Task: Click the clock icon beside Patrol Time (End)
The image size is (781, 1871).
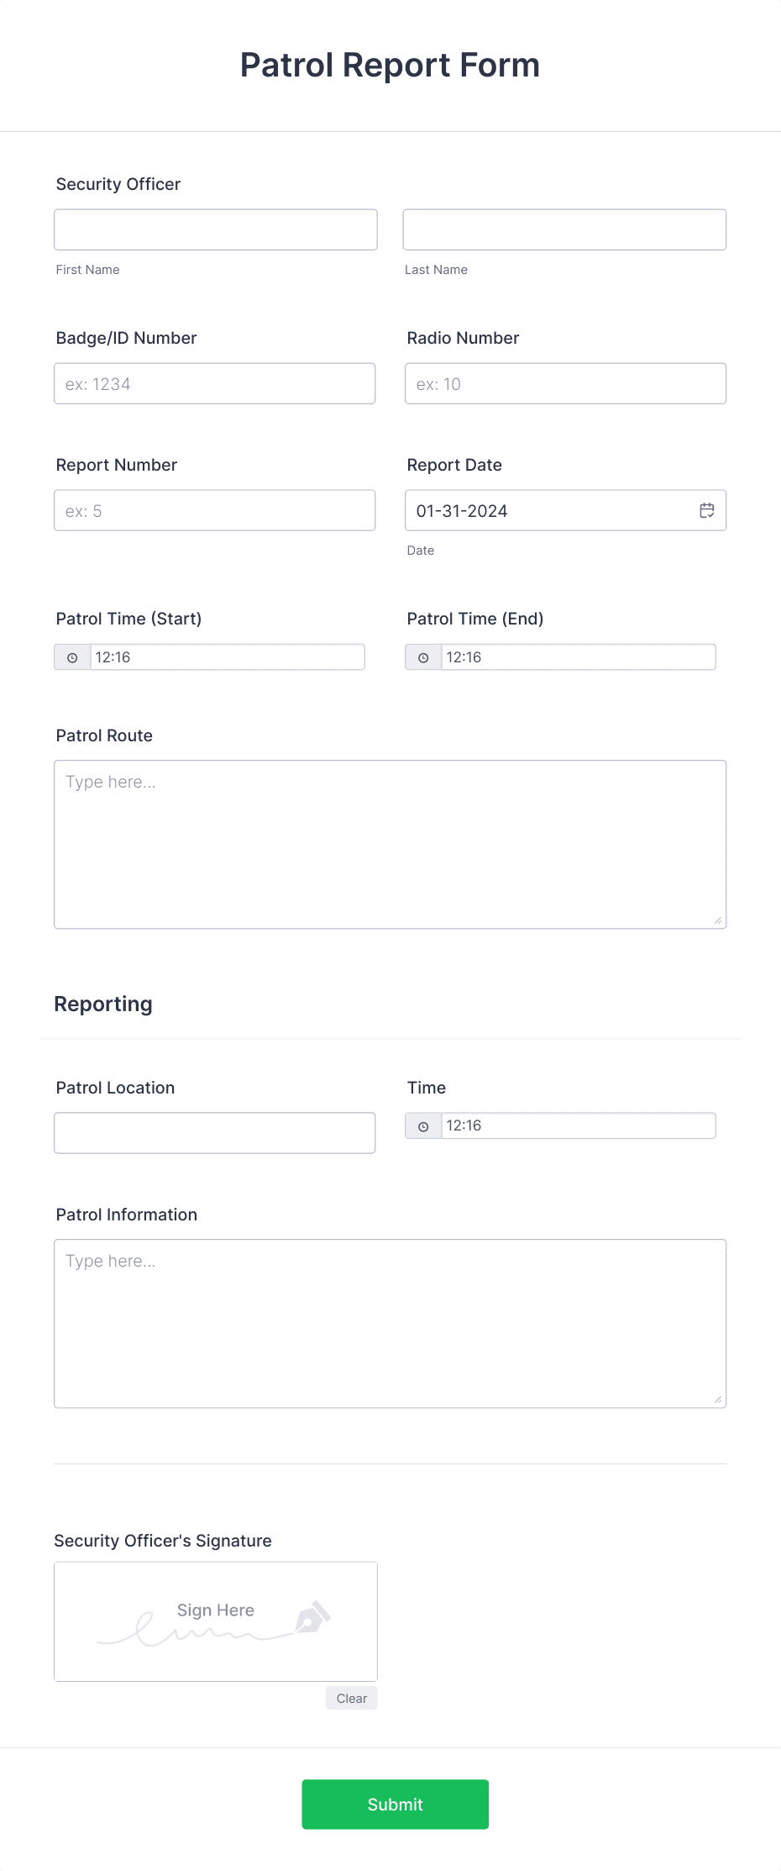Action: tap(424, 657)
